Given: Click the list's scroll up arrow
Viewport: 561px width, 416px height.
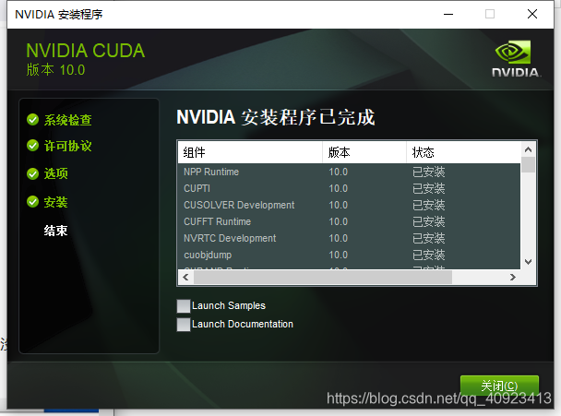Looking at the screenshot, I should pos(528,149).
